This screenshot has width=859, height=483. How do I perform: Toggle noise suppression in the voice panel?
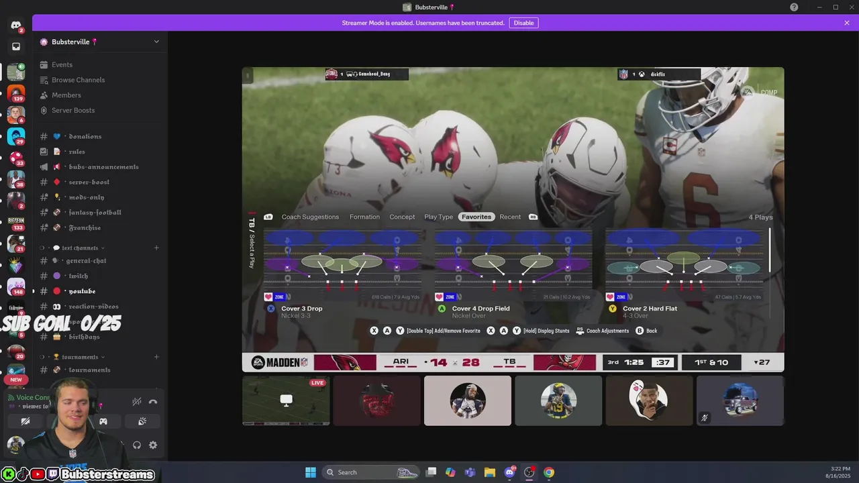137,402
